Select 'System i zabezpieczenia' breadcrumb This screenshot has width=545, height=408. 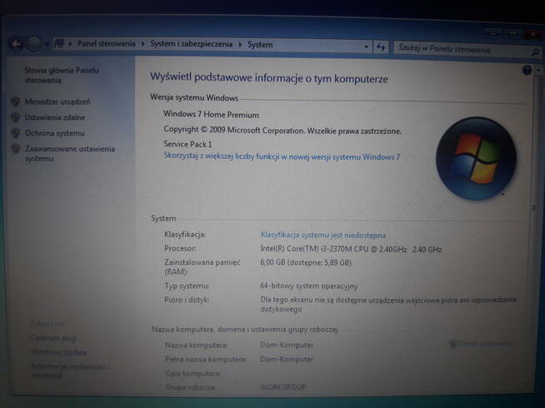point(191,44)
